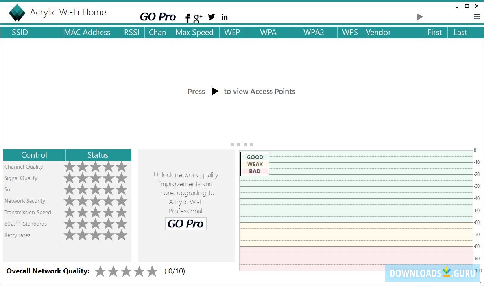Select the Signal Quality row label

pos(21,178)
